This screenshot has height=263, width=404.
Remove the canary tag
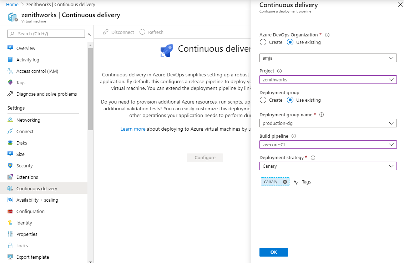[284, 181]
